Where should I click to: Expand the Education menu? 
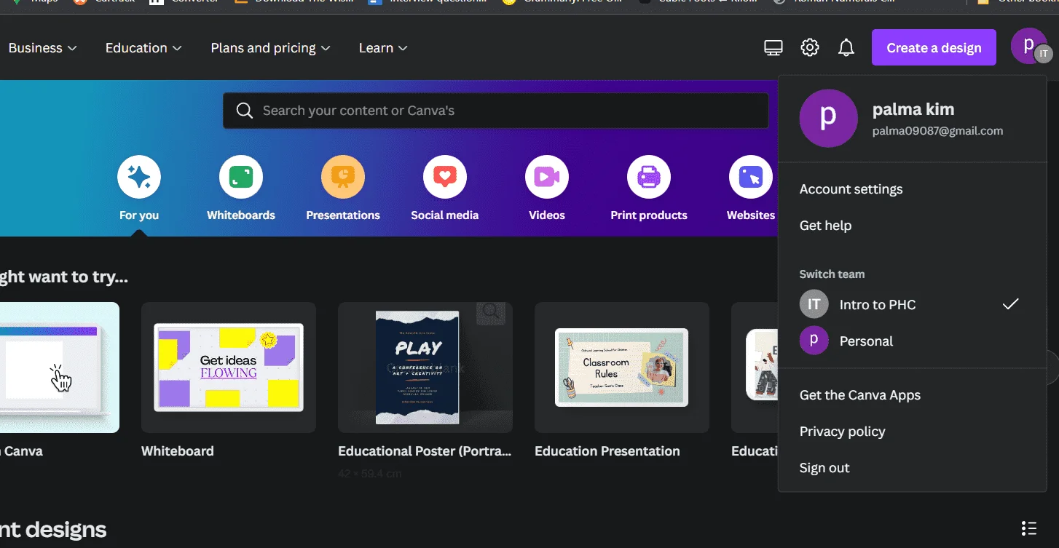(143, 48)
